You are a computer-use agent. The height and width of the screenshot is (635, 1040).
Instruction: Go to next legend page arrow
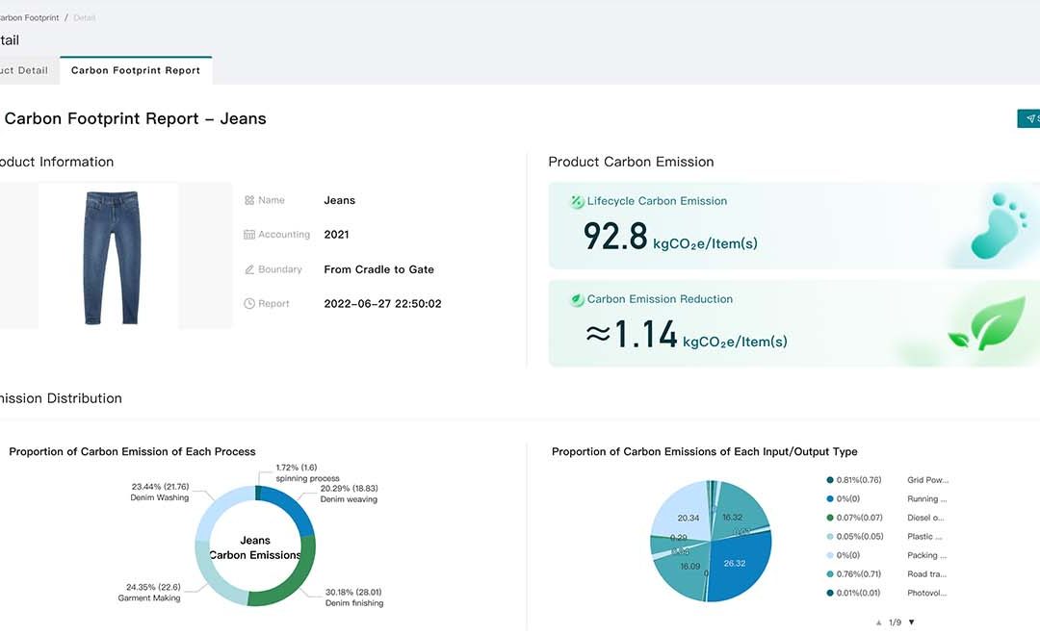(x=911, y=622)
